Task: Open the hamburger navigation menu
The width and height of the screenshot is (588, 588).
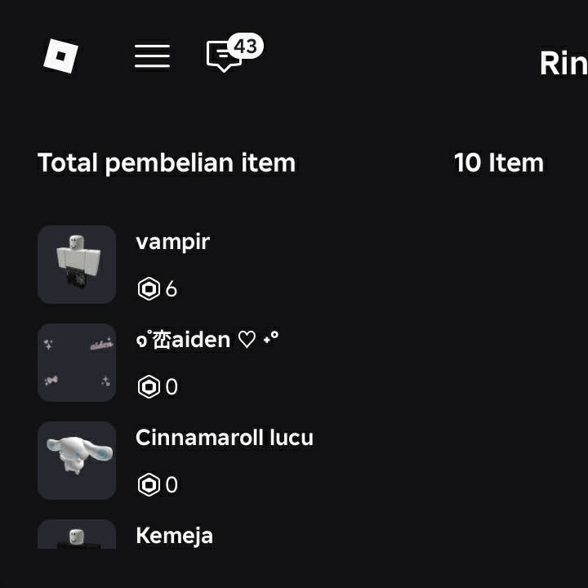Action: (152, 56)
